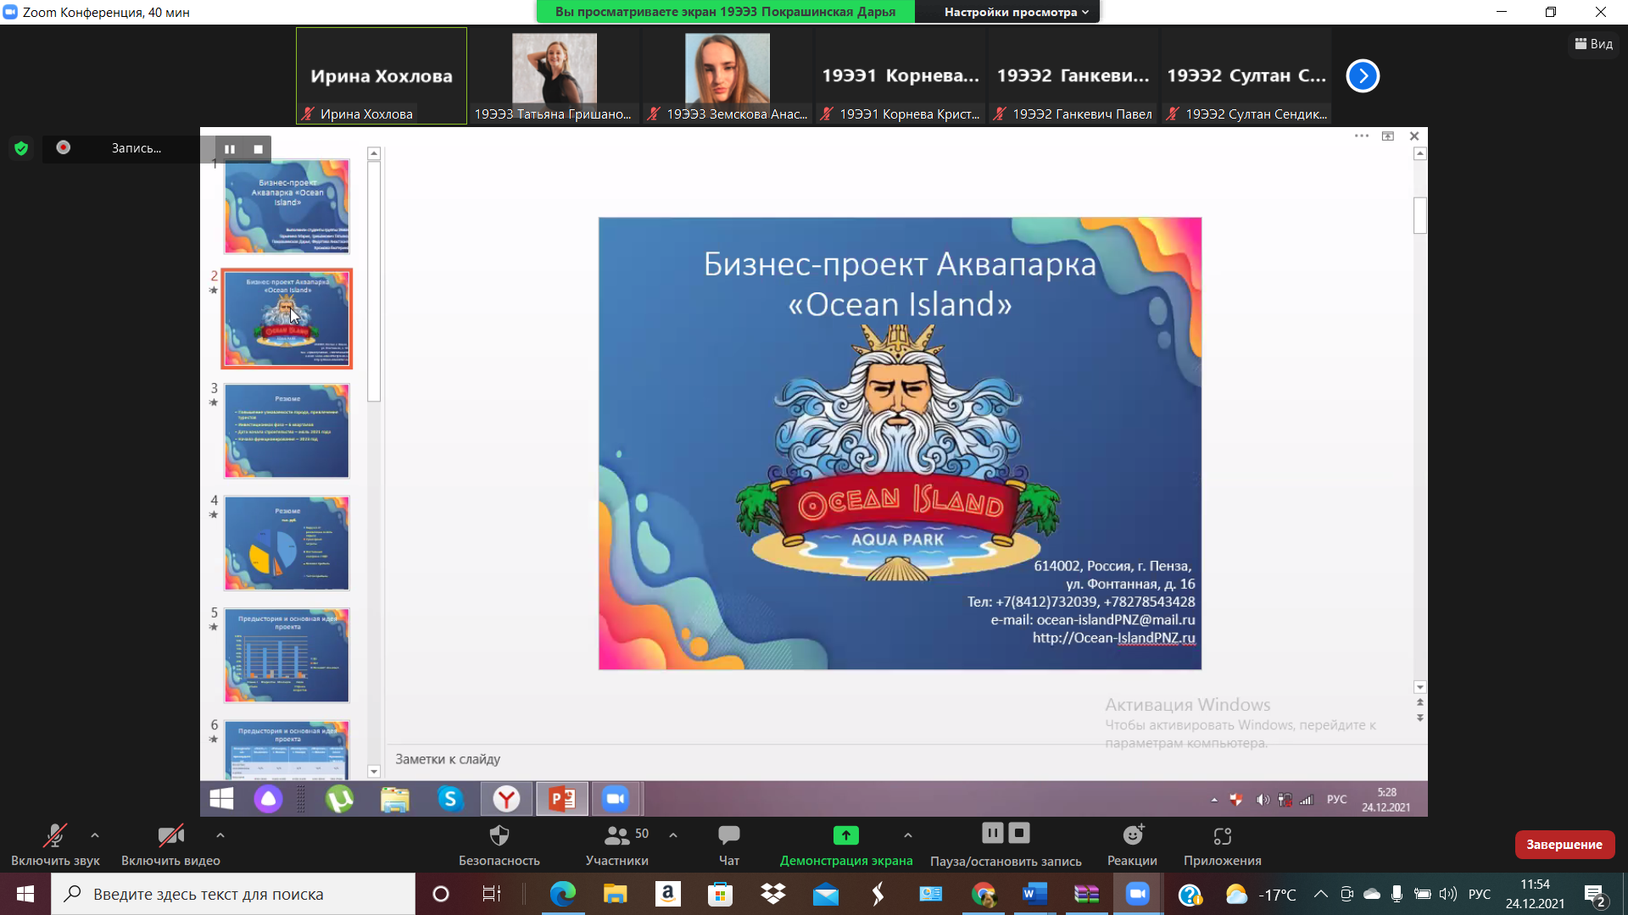Screen dimensions: 1628x915
Task: Expand the arrow next to Участники
Action: [673, 835]
